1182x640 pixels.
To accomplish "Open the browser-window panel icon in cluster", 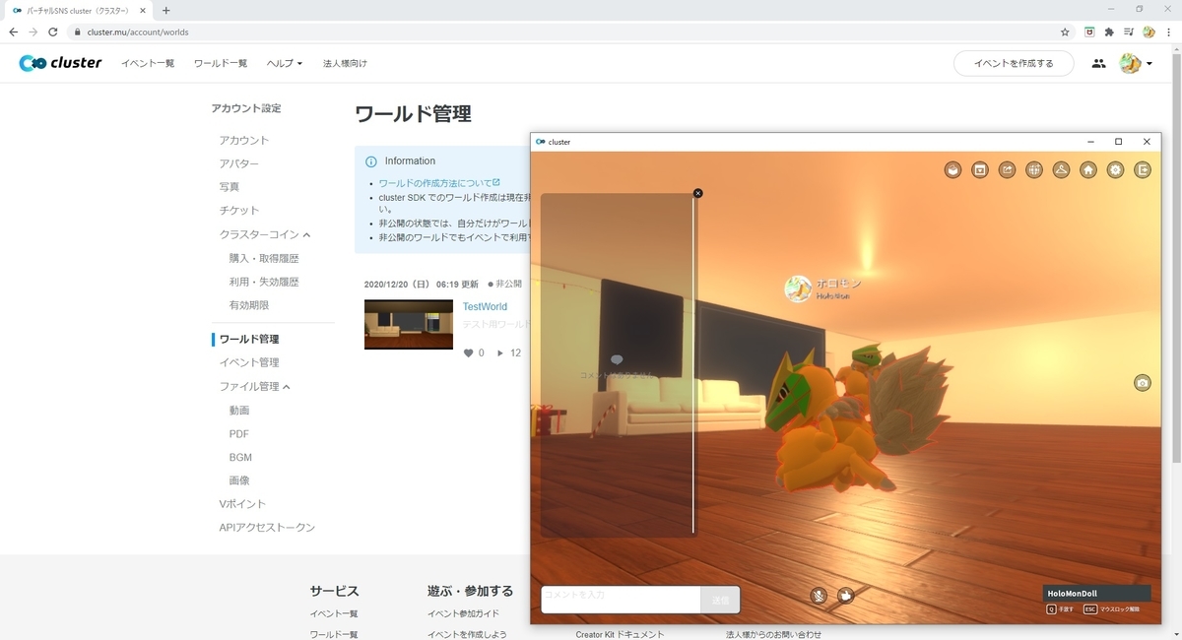I will click(x=980, y=169).
